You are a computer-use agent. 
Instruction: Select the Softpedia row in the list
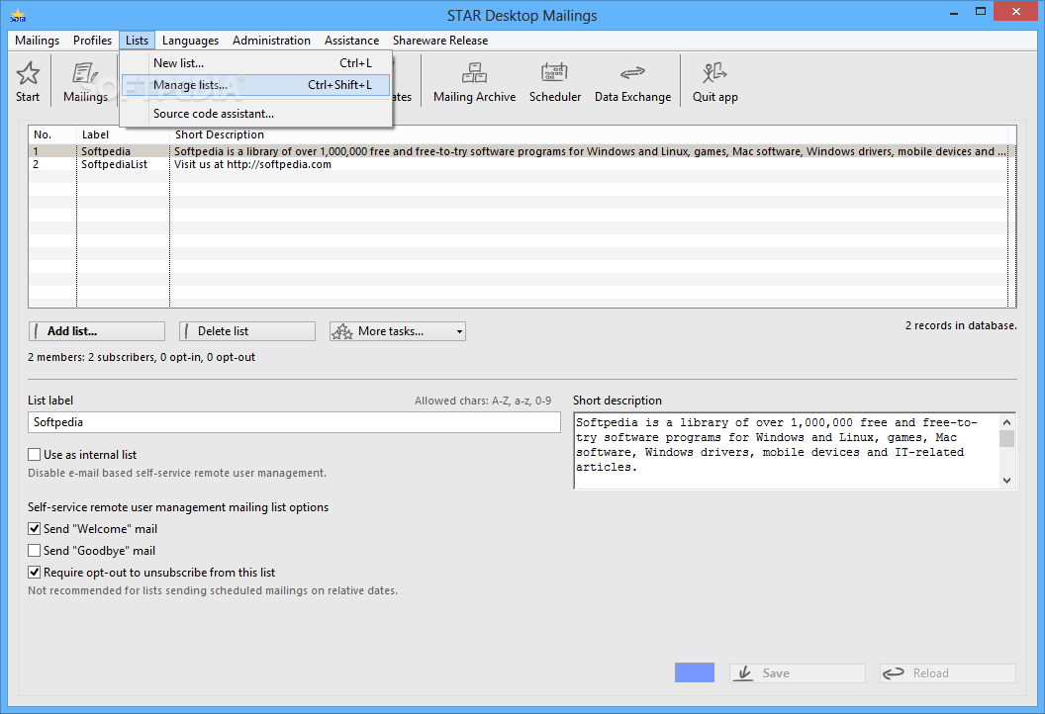pos(522,151)
